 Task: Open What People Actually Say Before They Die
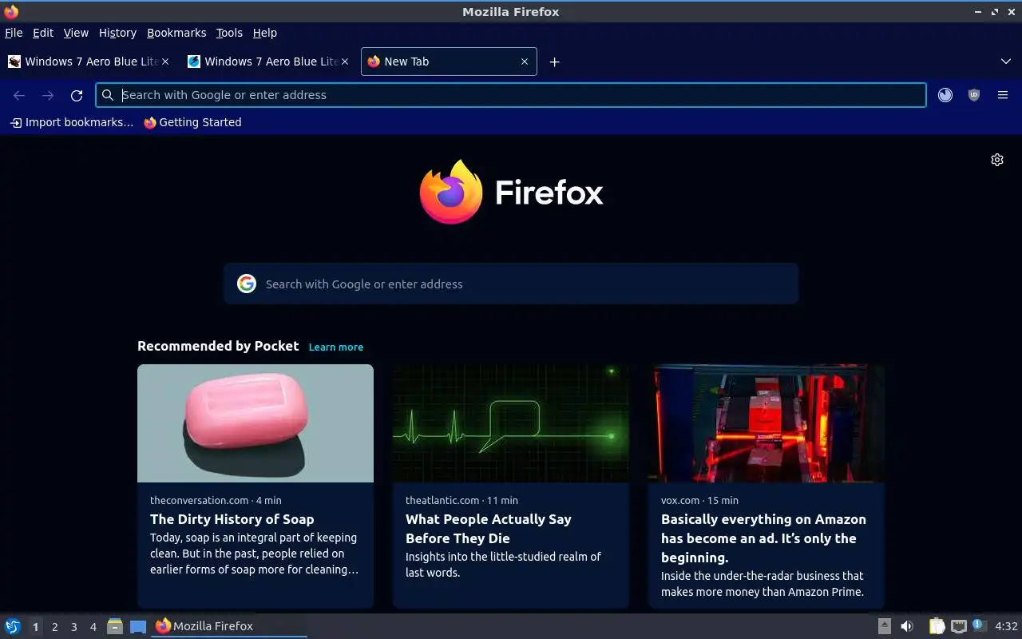pos(489,529)
